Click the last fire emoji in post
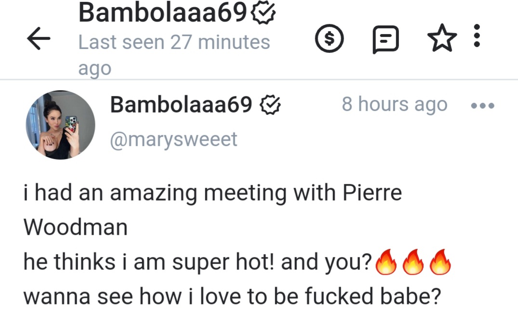This screenshot has width=518, height=316. pos(440,263)
